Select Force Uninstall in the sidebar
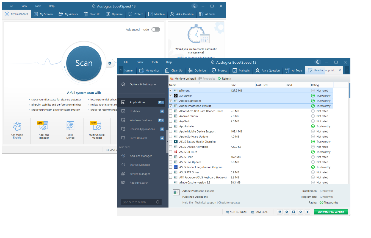This screenshot has width=371, height=238. 141,138
